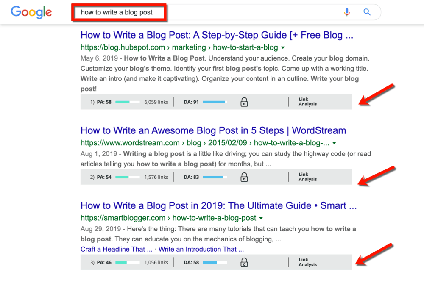Click the magnifying glass search icon

[x=366, y=12]
